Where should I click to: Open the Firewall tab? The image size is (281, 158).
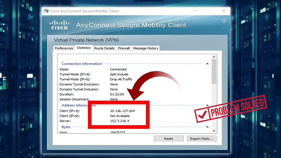pyautogui.click(x=124, y=48)
